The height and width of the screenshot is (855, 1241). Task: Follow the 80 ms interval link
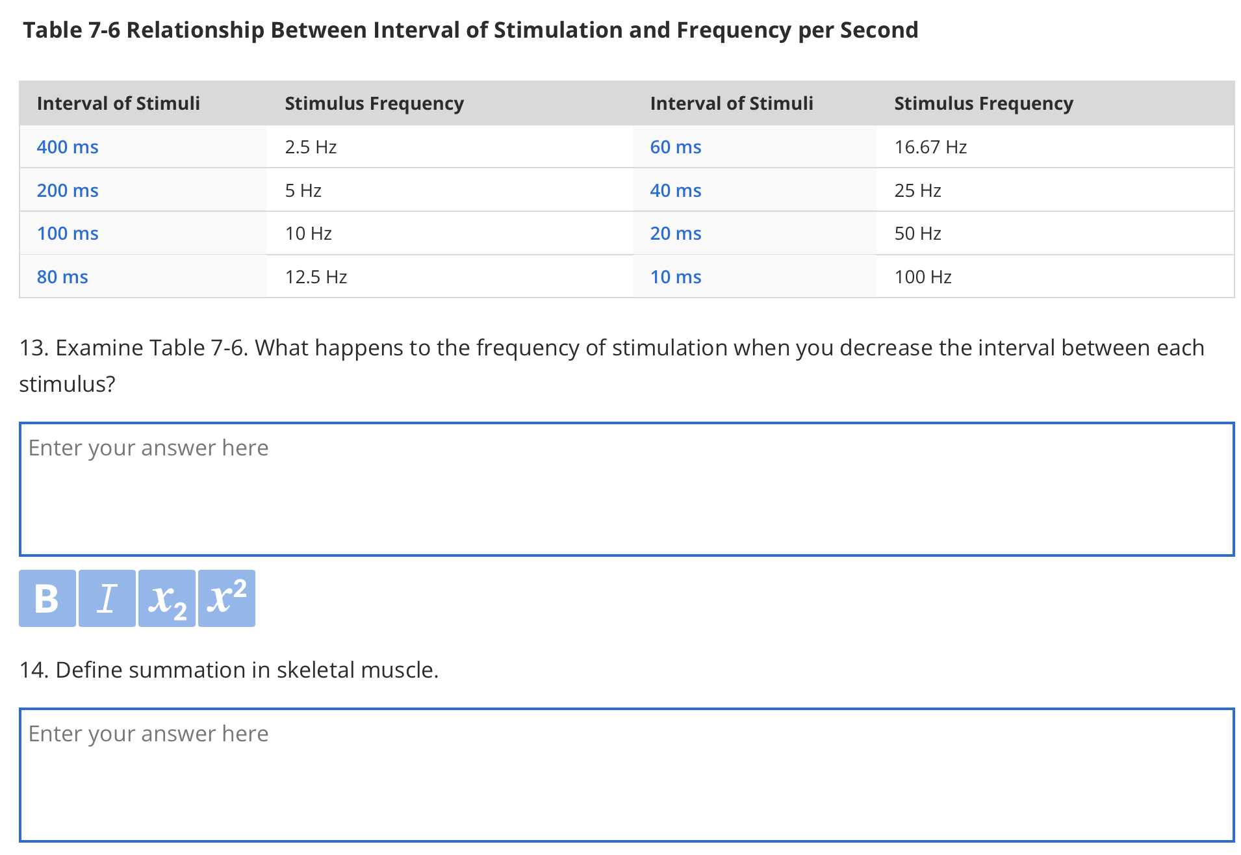(62, 277)
